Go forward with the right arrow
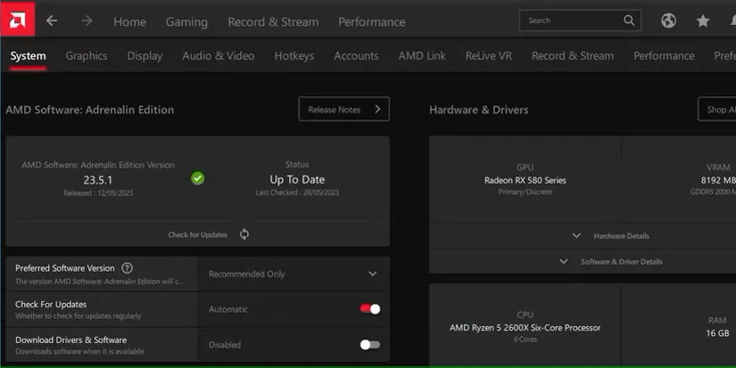 click(87, 20)
